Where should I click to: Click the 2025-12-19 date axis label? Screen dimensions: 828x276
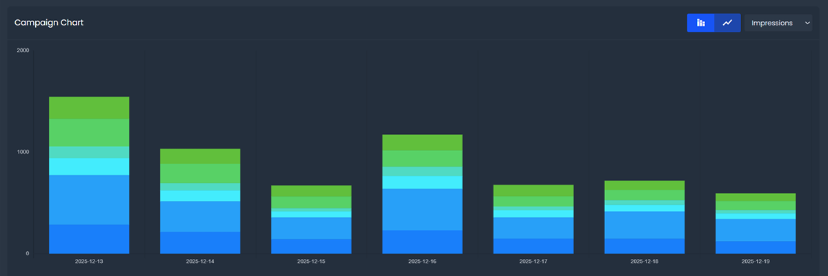pos(755,262)
